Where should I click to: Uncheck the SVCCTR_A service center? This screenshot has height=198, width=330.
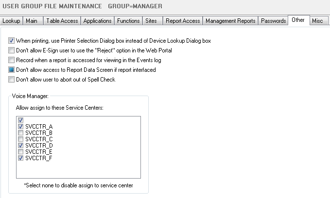point(20,126)
